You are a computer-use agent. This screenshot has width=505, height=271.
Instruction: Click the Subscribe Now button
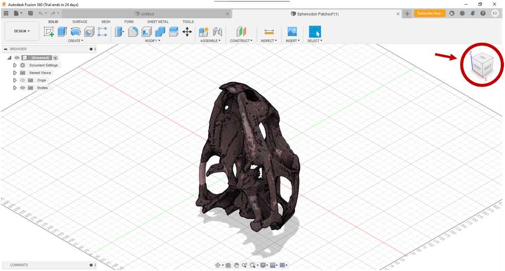point(430,13)
